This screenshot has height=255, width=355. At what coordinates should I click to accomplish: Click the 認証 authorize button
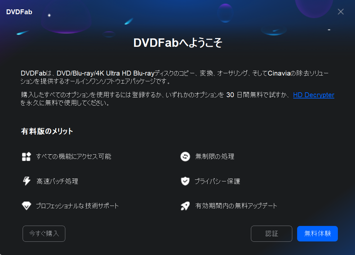click(272, 233)
